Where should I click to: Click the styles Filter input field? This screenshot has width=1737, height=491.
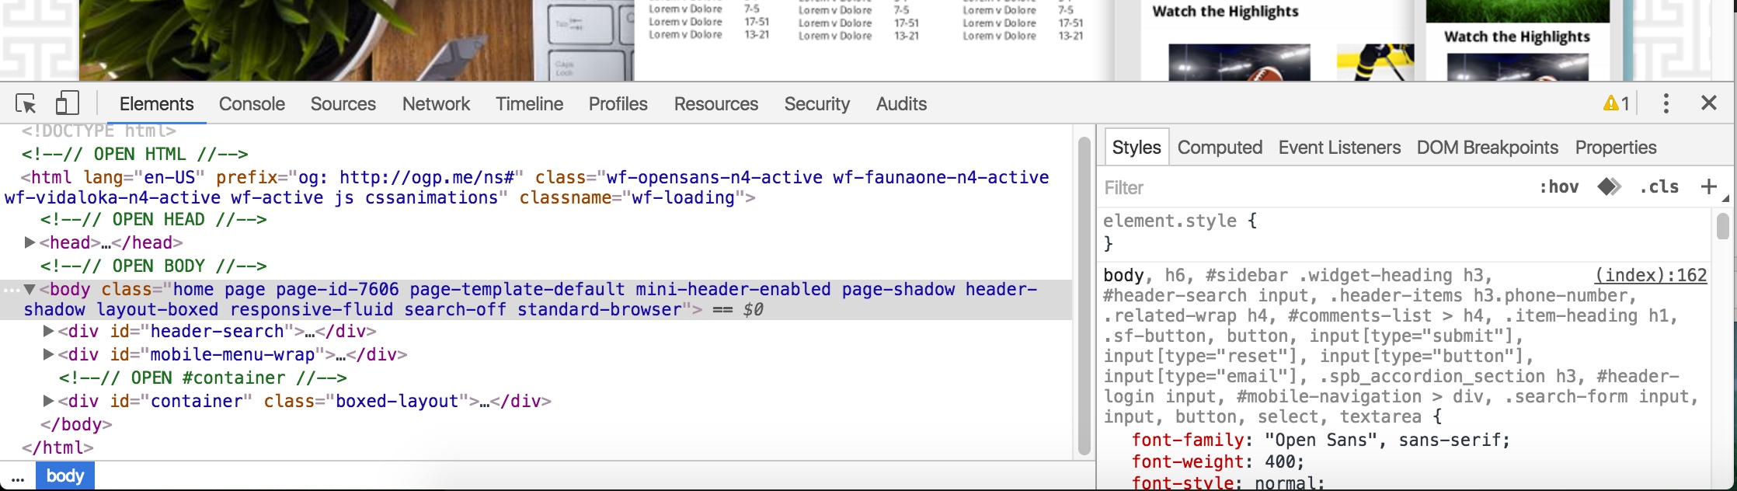[x=1313, y=187]
